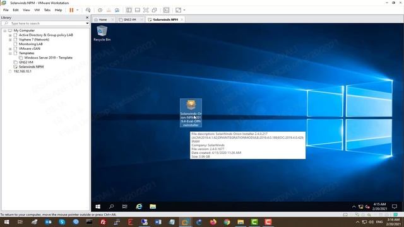Expand the Vsphere 7 (Network) folder
Screen dimensions: 404x227
pos(10,40)
